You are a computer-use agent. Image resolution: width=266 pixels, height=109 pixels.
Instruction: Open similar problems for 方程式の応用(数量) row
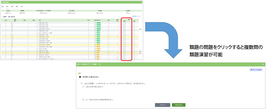click(x=124, y=51)
